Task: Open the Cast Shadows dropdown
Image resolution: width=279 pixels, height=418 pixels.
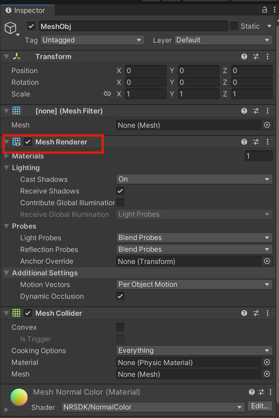Action: point(194,179)
